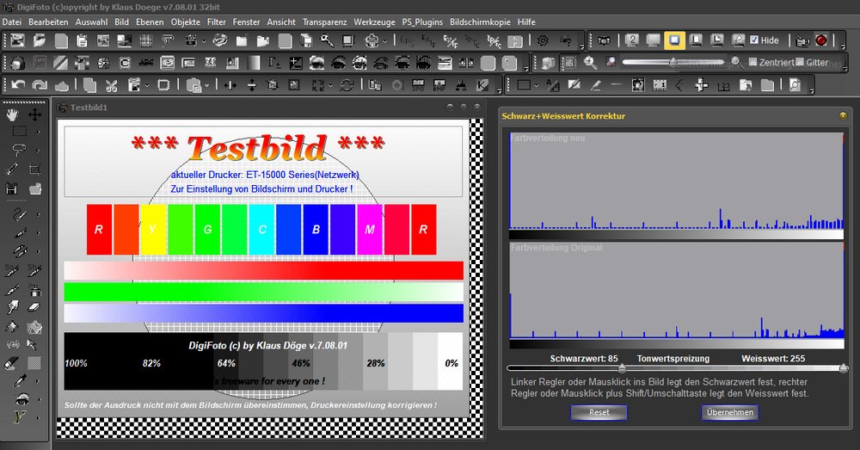This screenshot has width=860, height=450.
Task: Click the scissors cut icon
Action: (x=111, y=85)
